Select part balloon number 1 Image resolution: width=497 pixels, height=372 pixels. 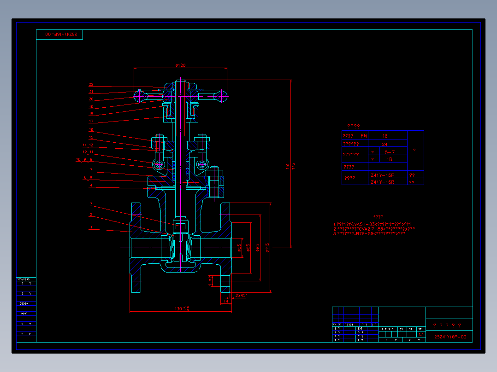tap(92, 227)
